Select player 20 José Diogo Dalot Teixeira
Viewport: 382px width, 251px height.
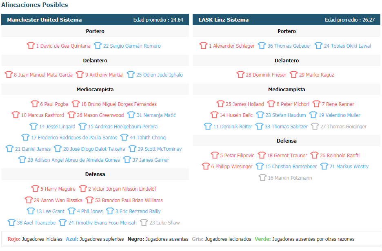pos(94,149)
